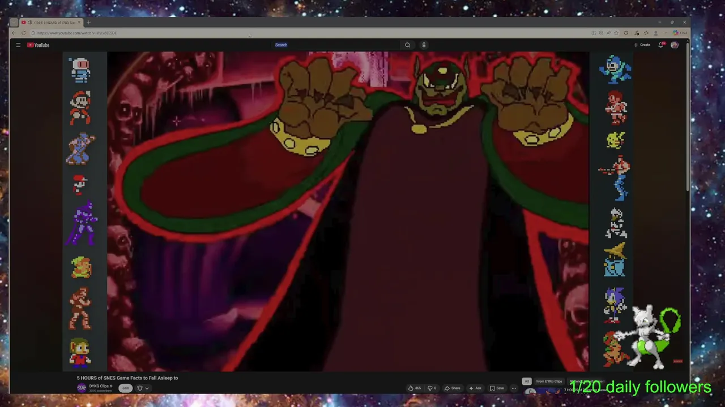Switch to the 5 HOURS of SNES tab
Image resolution: width=725 pixels, height=407 pixels.
click(51, 23)
